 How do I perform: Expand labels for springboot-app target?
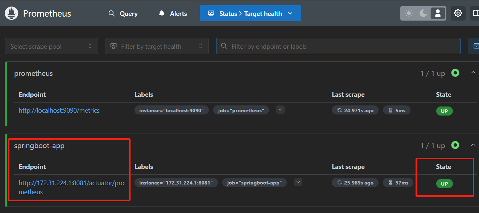tap(298, 182)
